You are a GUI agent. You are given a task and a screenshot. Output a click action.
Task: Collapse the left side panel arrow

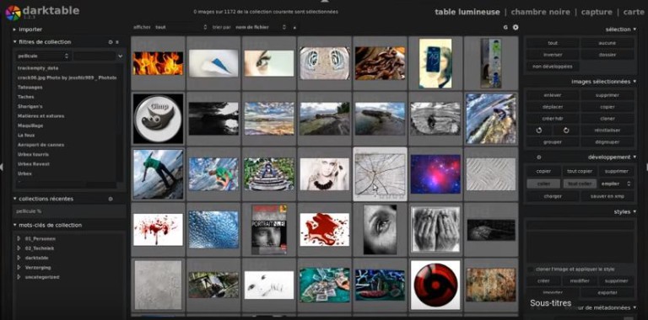(2, 167)
